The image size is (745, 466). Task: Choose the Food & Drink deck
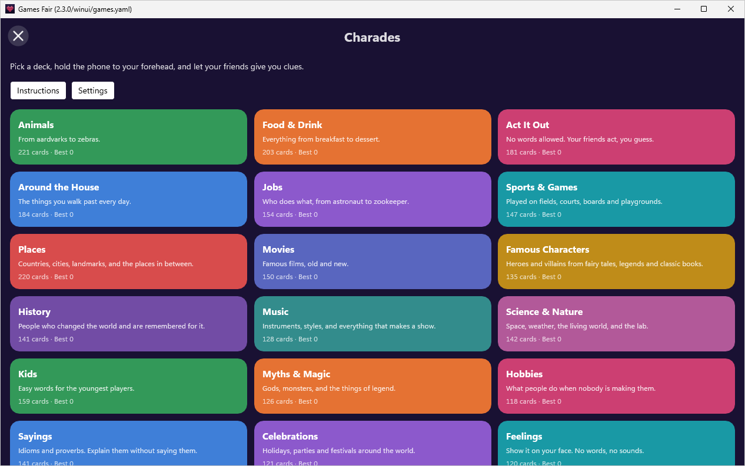[x=372, y=137]
